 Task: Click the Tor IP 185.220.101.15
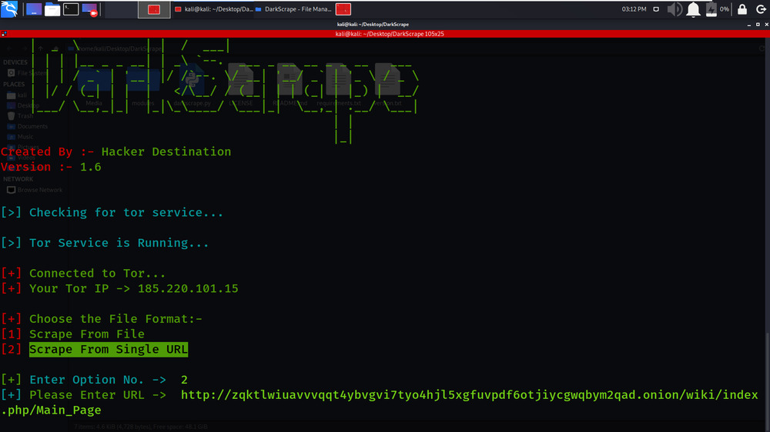click(188, 289)
